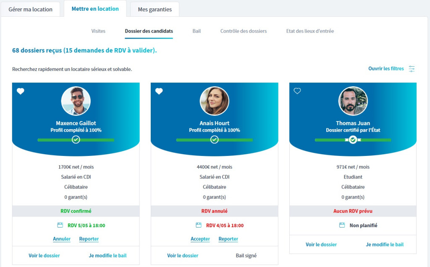Switch to Gérer ma location tab

pyautogui.click(x=31, y=9)
